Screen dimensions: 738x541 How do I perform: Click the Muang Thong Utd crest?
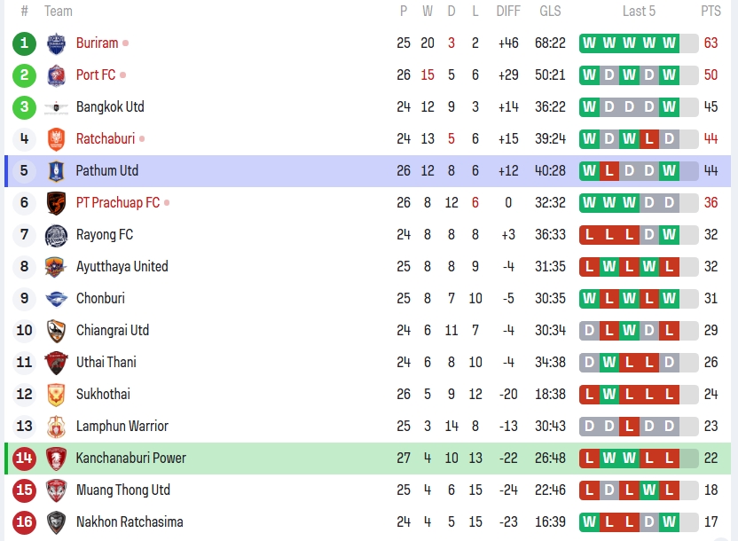[56, 490]
